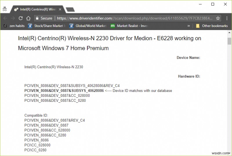Open a new tab
232x156 pixels.
tap(70, 10)
